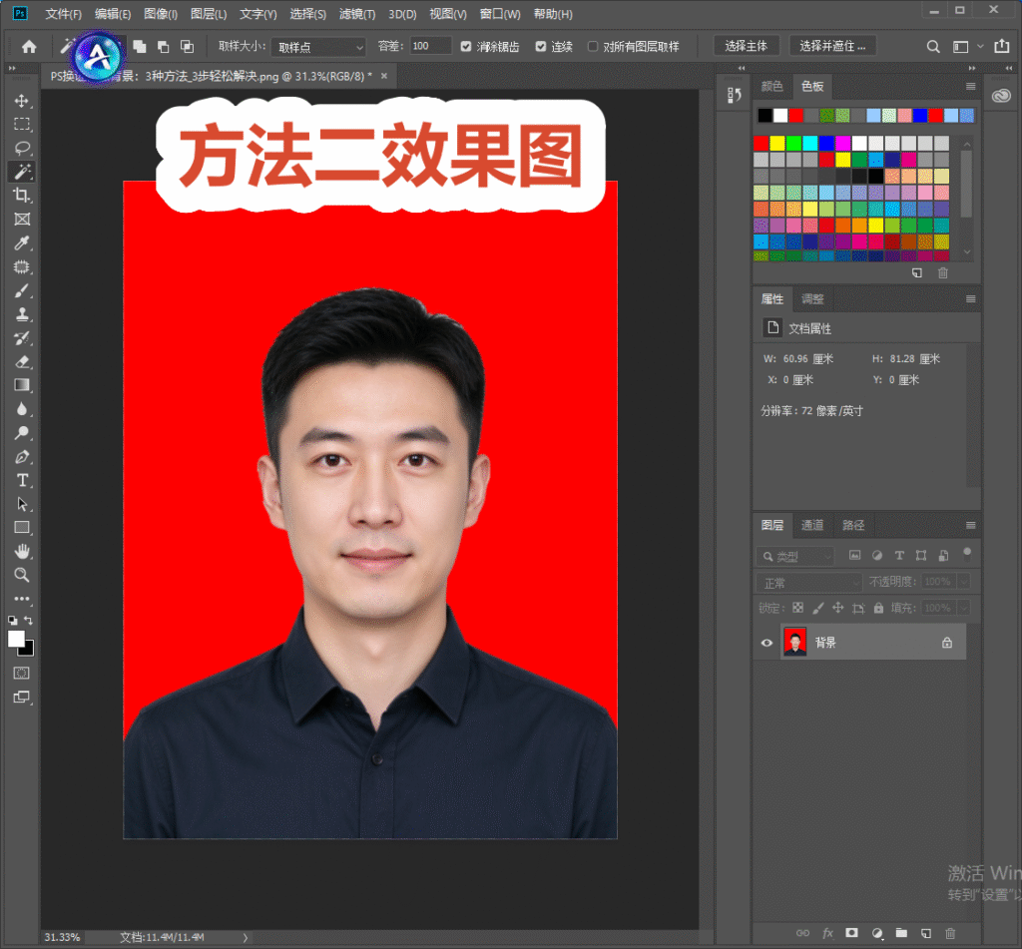The width and height of the screenshot is (1022, 949).
Task: Expand the status bar info arrow
Action: click(x=246, y=938)
